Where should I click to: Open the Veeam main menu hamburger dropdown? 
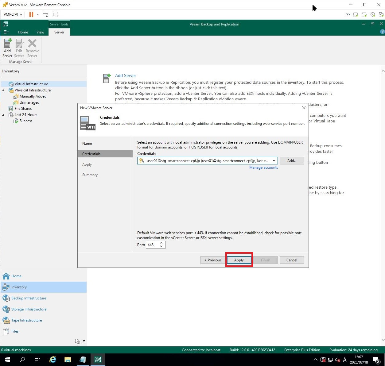pyautogui.click(x=6, y=32)
